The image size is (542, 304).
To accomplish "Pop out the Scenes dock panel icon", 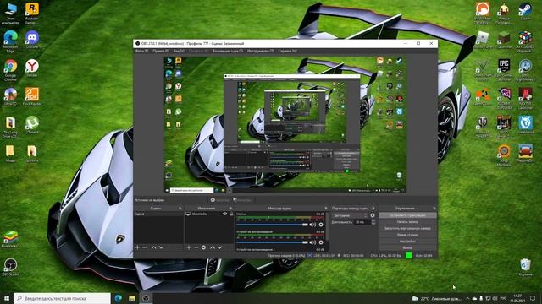I will coord(180,209).
